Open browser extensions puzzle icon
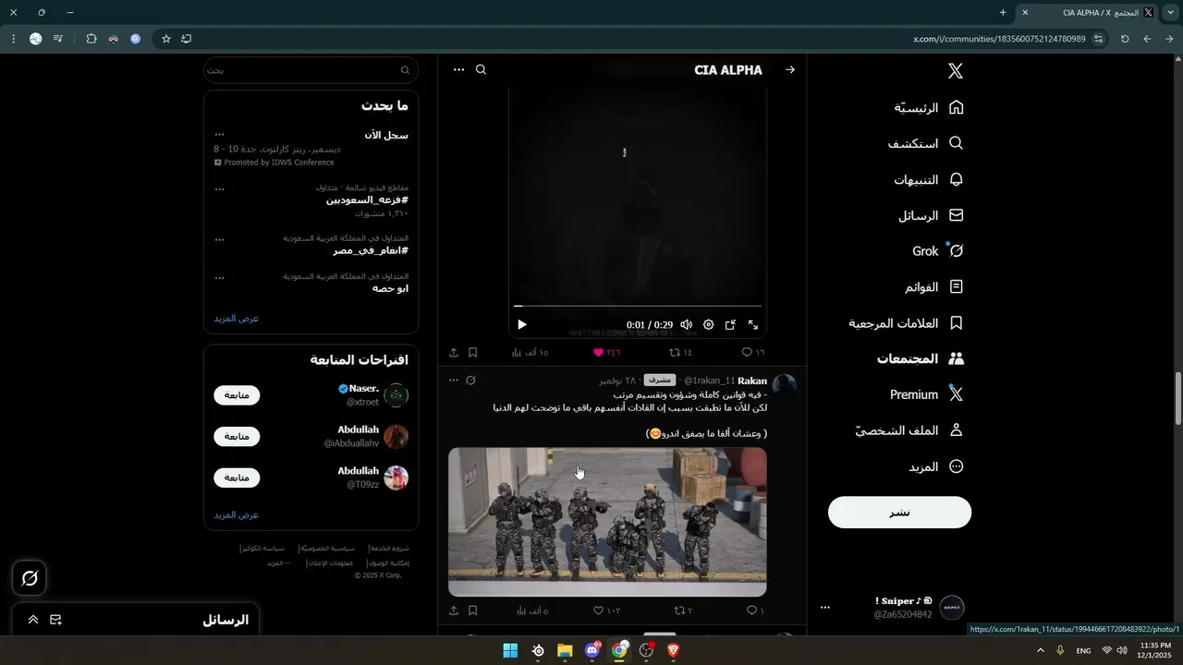1183x665 pixels. tap(91, 39)
